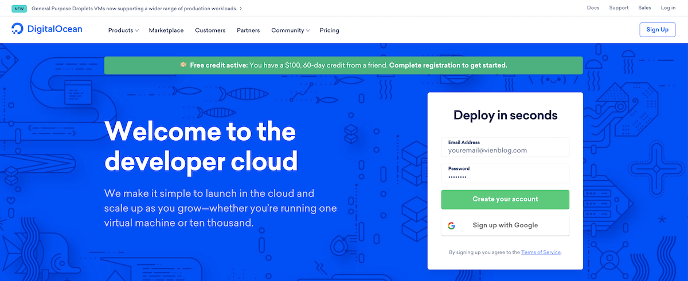Click the Sign Up button
The width and height of the screenshot is (688, 281).
(658, 30)
